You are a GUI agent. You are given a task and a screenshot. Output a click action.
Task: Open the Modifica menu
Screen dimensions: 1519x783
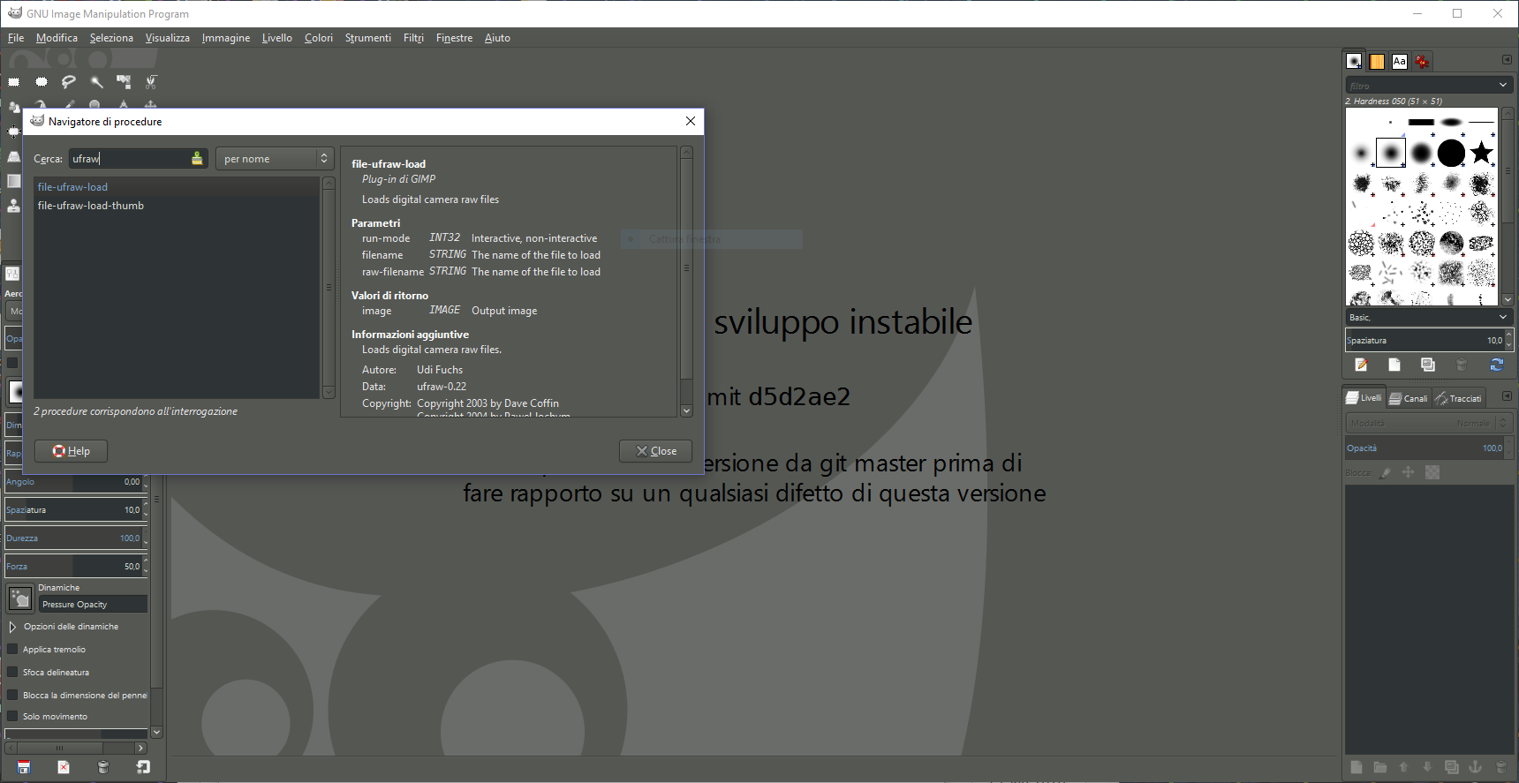point(57,38)
